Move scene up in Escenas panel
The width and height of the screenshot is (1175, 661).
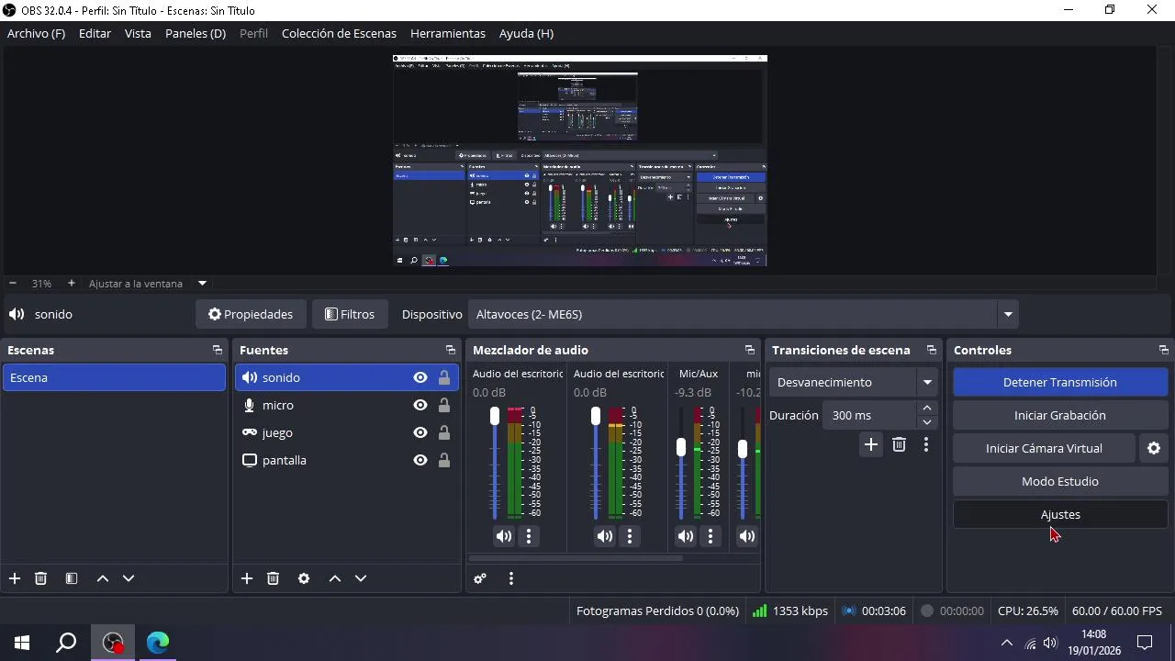point(103,578)
